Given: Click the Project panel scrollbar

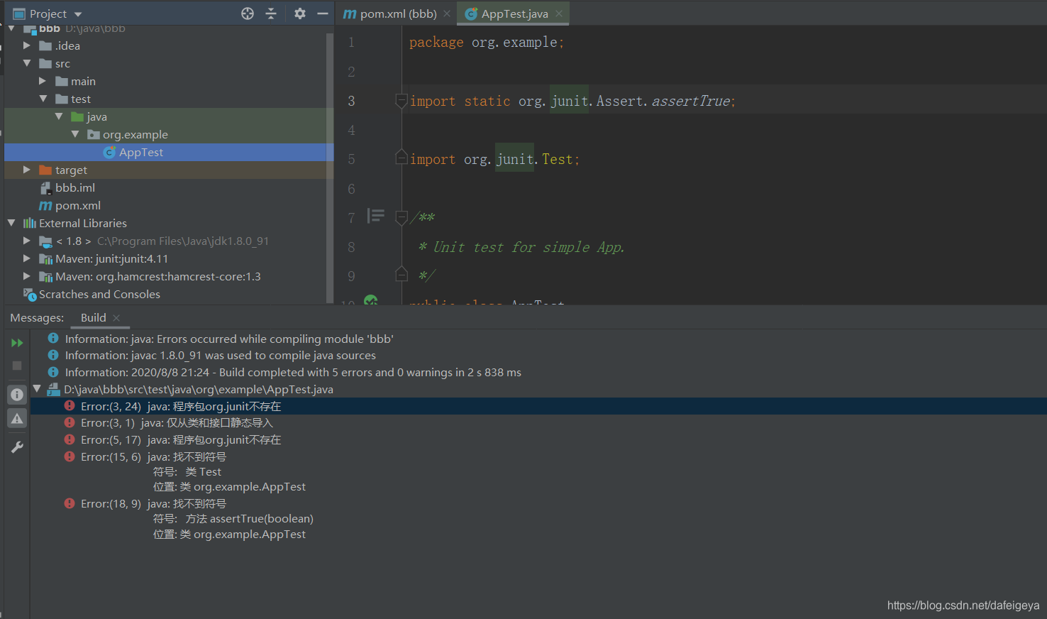Looking at the screenshot, I should click(x=329, y=168).
